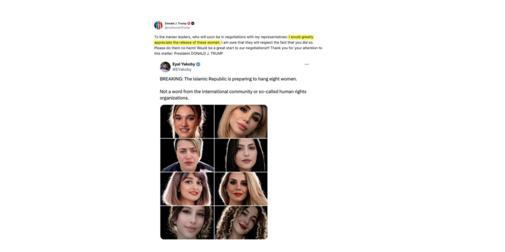Open photo of woman with long black hair
The image size is (505, 252).
(x=241, y=155)
